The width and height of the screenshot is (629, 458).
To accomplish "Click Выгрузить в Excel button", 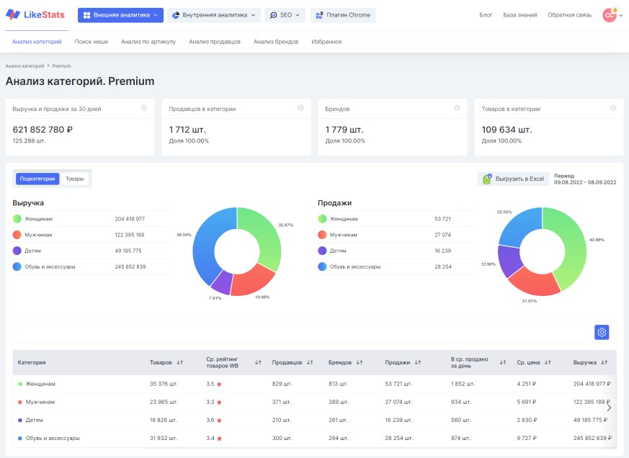I will coord(514,179).
